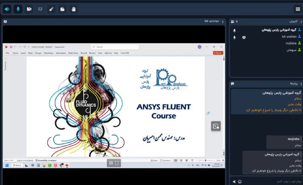Switch to Slide Sorter view
The image size is (303, 185).
181,160
